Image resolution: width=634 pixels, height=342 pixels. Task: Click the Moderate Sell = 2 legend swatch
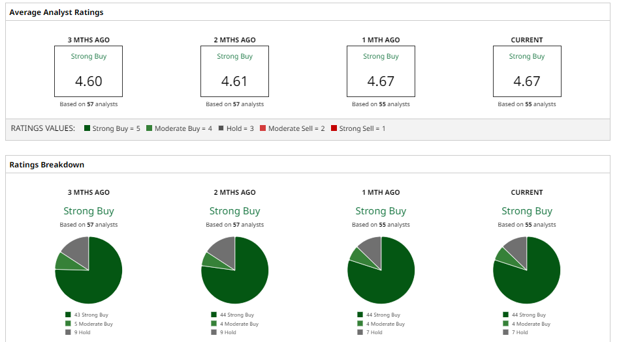click(x=263, y=129)
